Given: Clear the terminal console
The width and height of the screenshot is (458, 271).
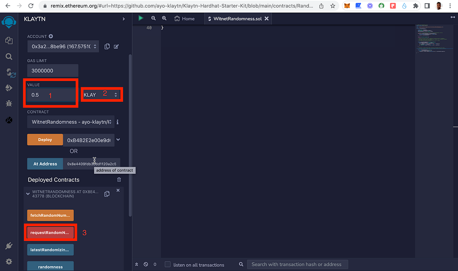Looking at the screenshot, I should (x=146, y=264).
